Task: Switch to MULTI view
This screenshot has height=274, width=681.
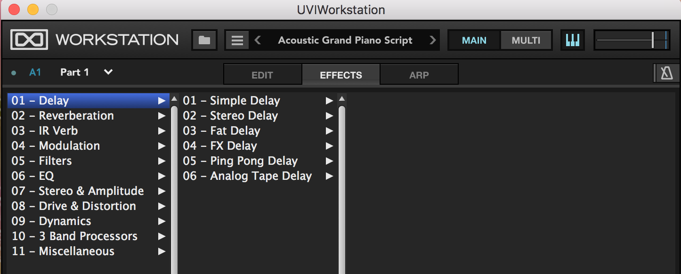Action: [x=526, y=40]
